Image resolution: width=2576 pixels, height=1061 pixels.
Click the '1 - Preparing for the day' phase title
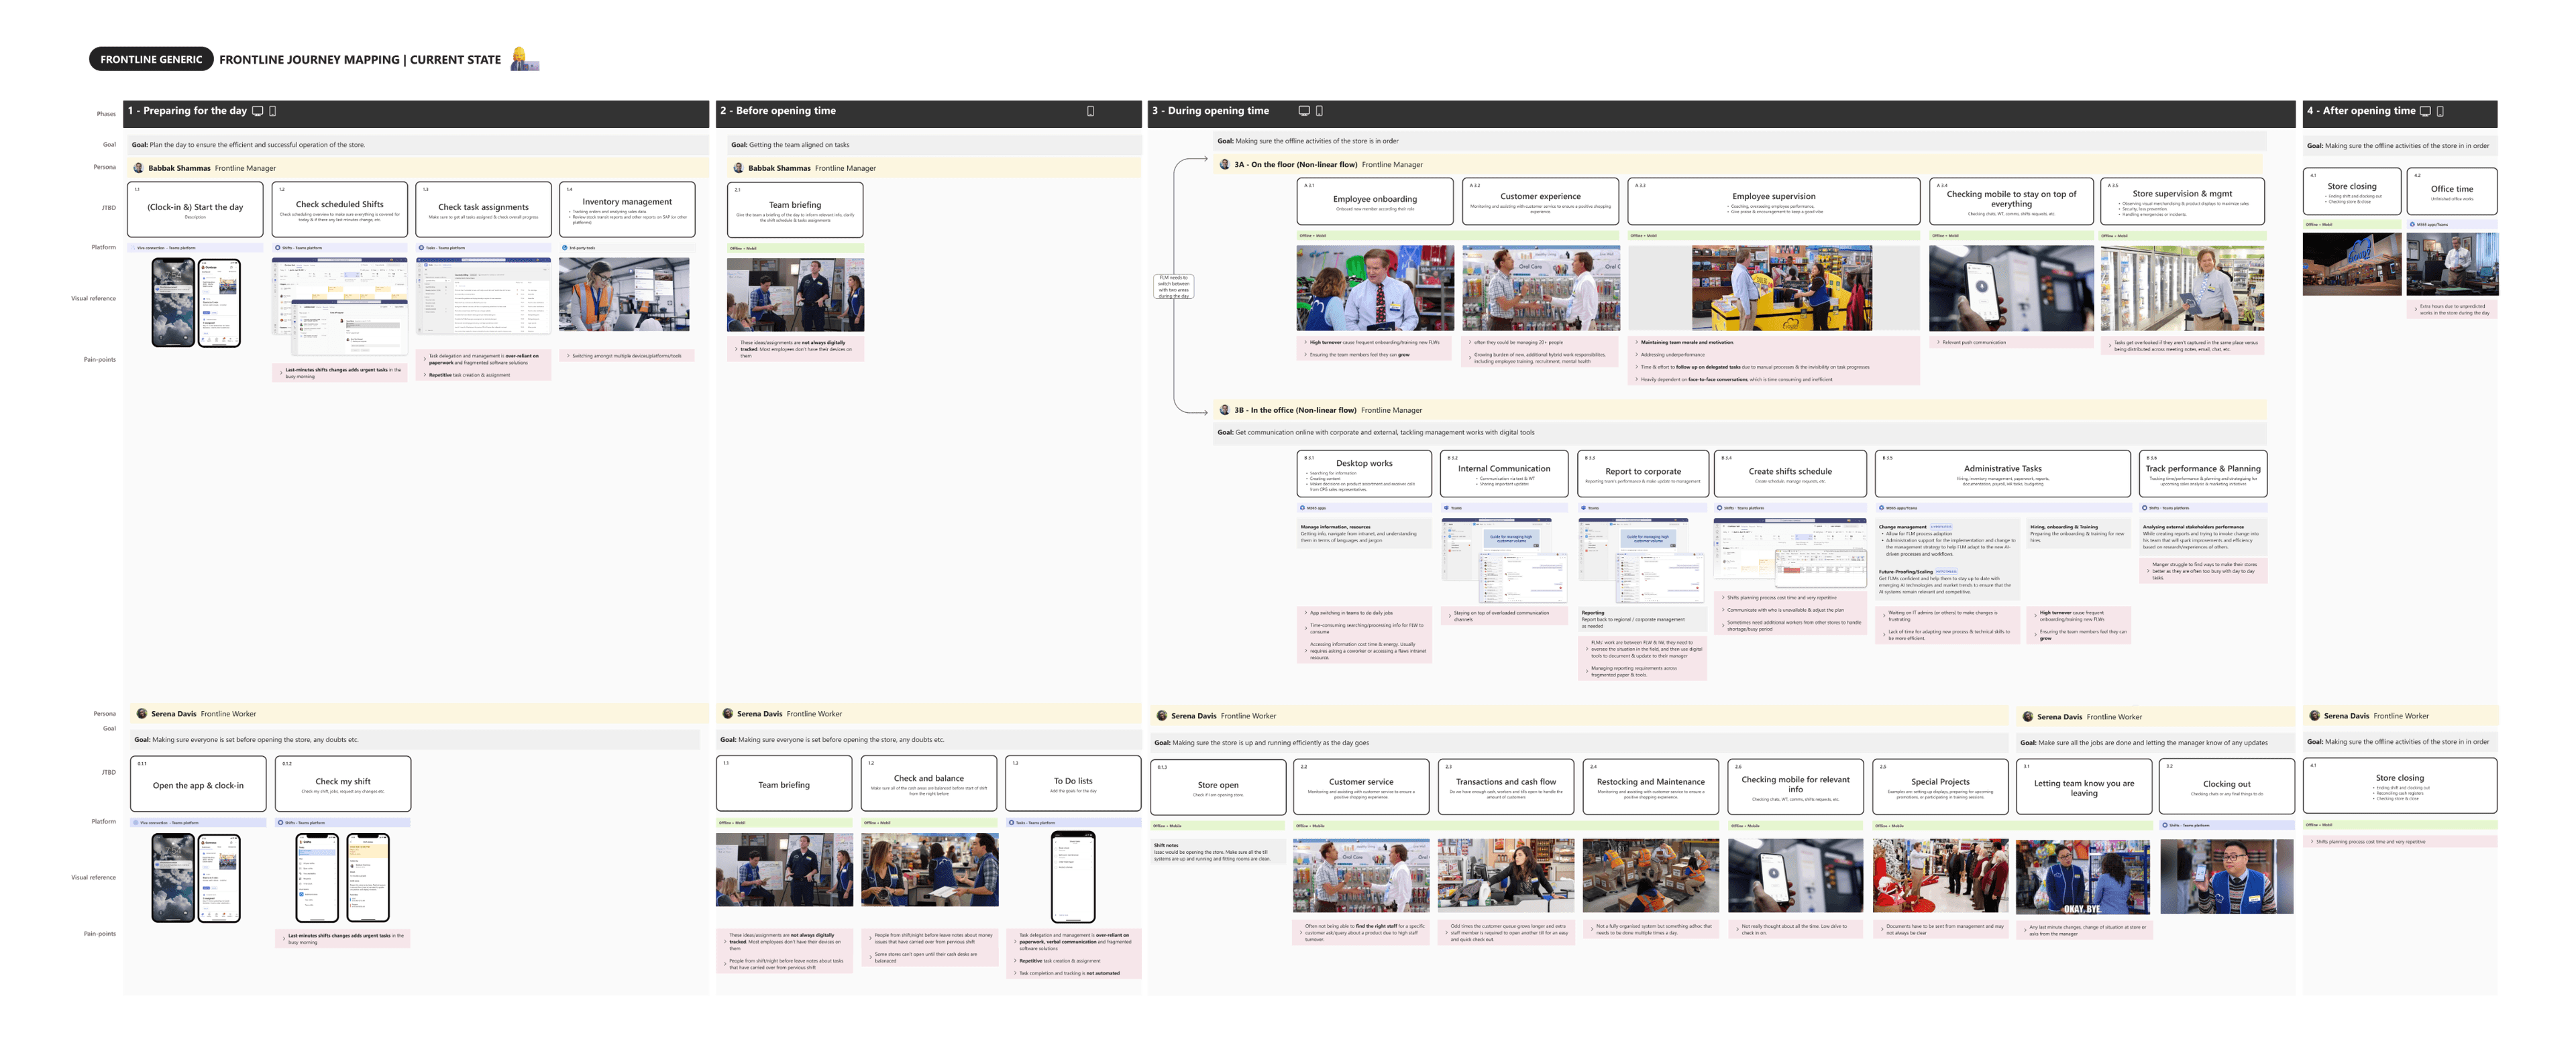187,111
